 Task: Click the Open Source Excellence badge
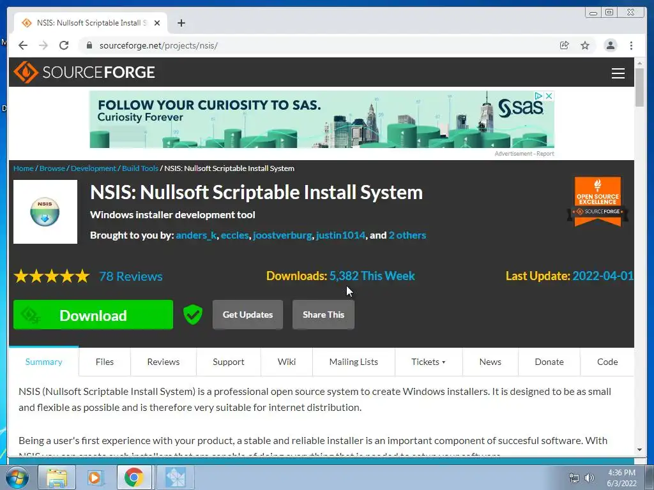click(x=598, y=202)
